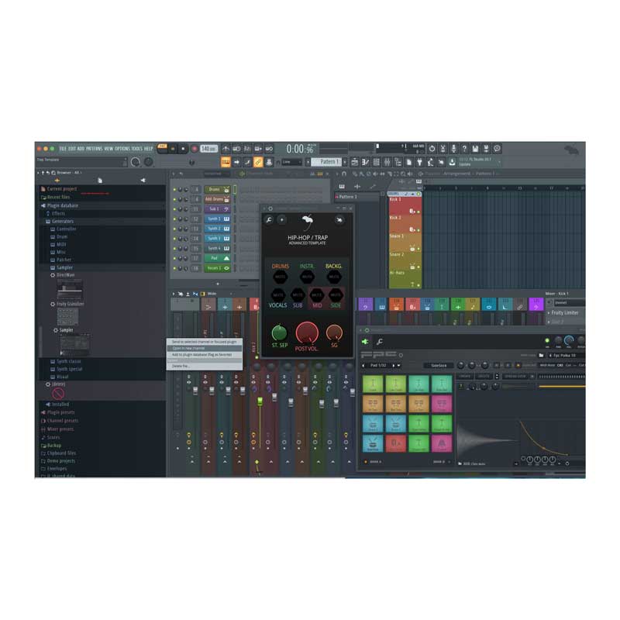The width and height of the screenshot is (620, 620).
Task: Click the scissors one-click audio recording icon
Action: 443,149
